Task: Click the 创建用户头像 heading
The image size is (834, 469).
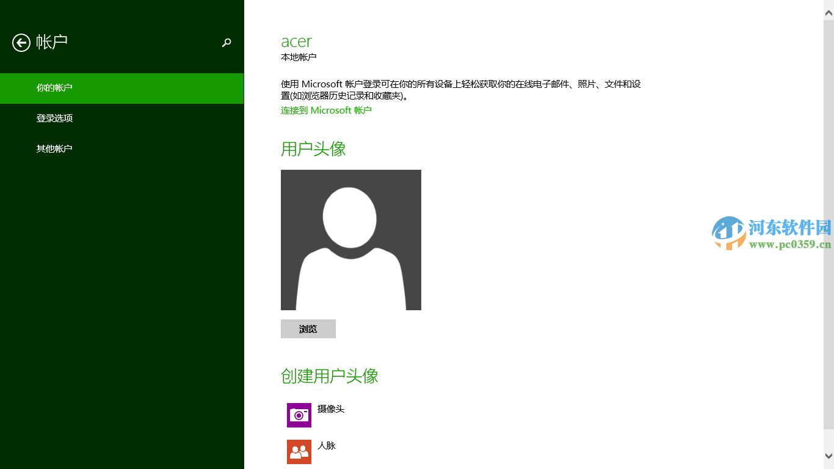Action: coord(330,376)
